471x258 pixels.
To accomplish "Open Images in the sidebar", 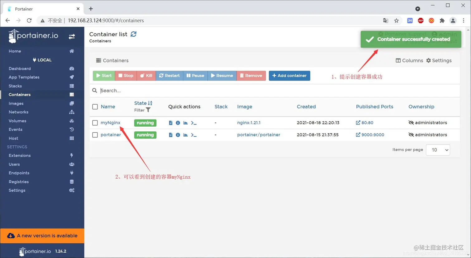I will [42, 103].
